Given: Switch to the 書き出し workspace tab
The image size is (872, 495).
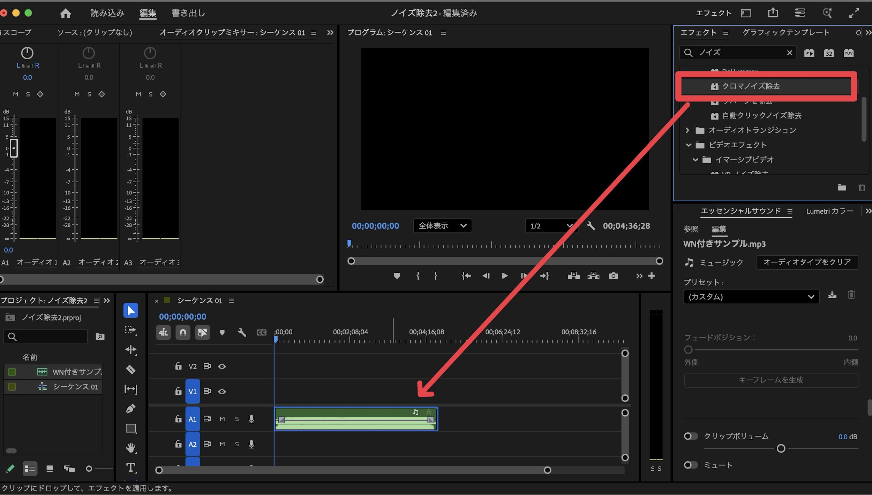Looking at the screenshot, I should point(188,13).
